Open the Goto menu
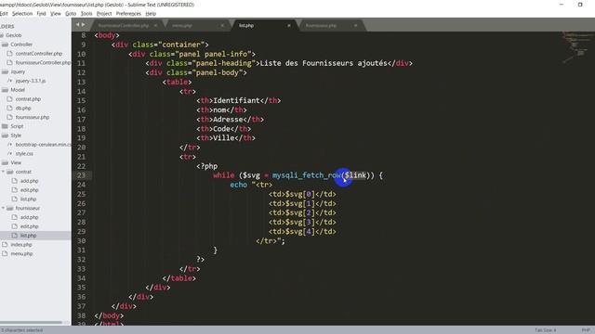The width and height of the screenshot is (595, 334). pyautogui.click(x=71, y=14)
